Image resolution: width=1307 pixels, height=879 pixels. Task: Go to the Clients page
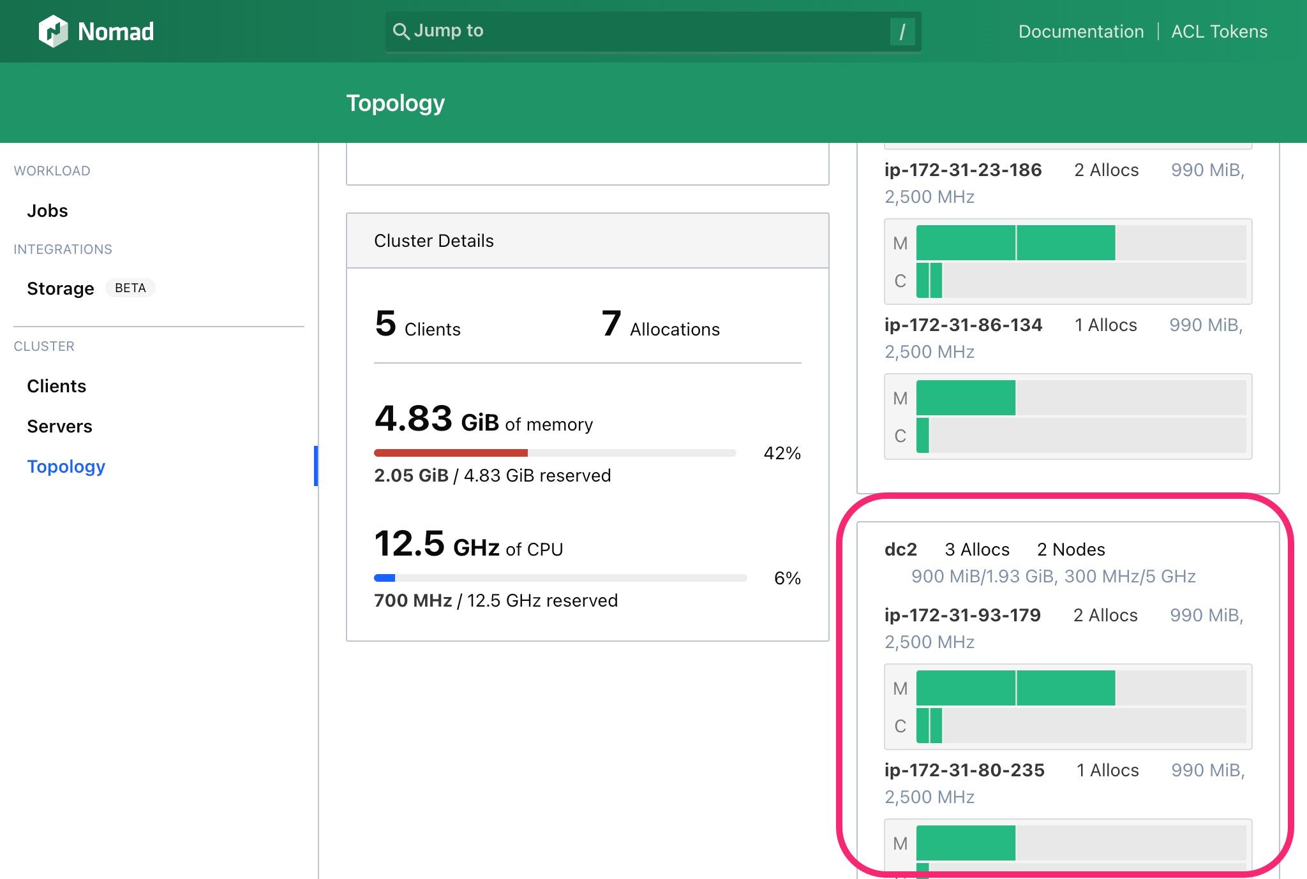[x=56, y=386]
